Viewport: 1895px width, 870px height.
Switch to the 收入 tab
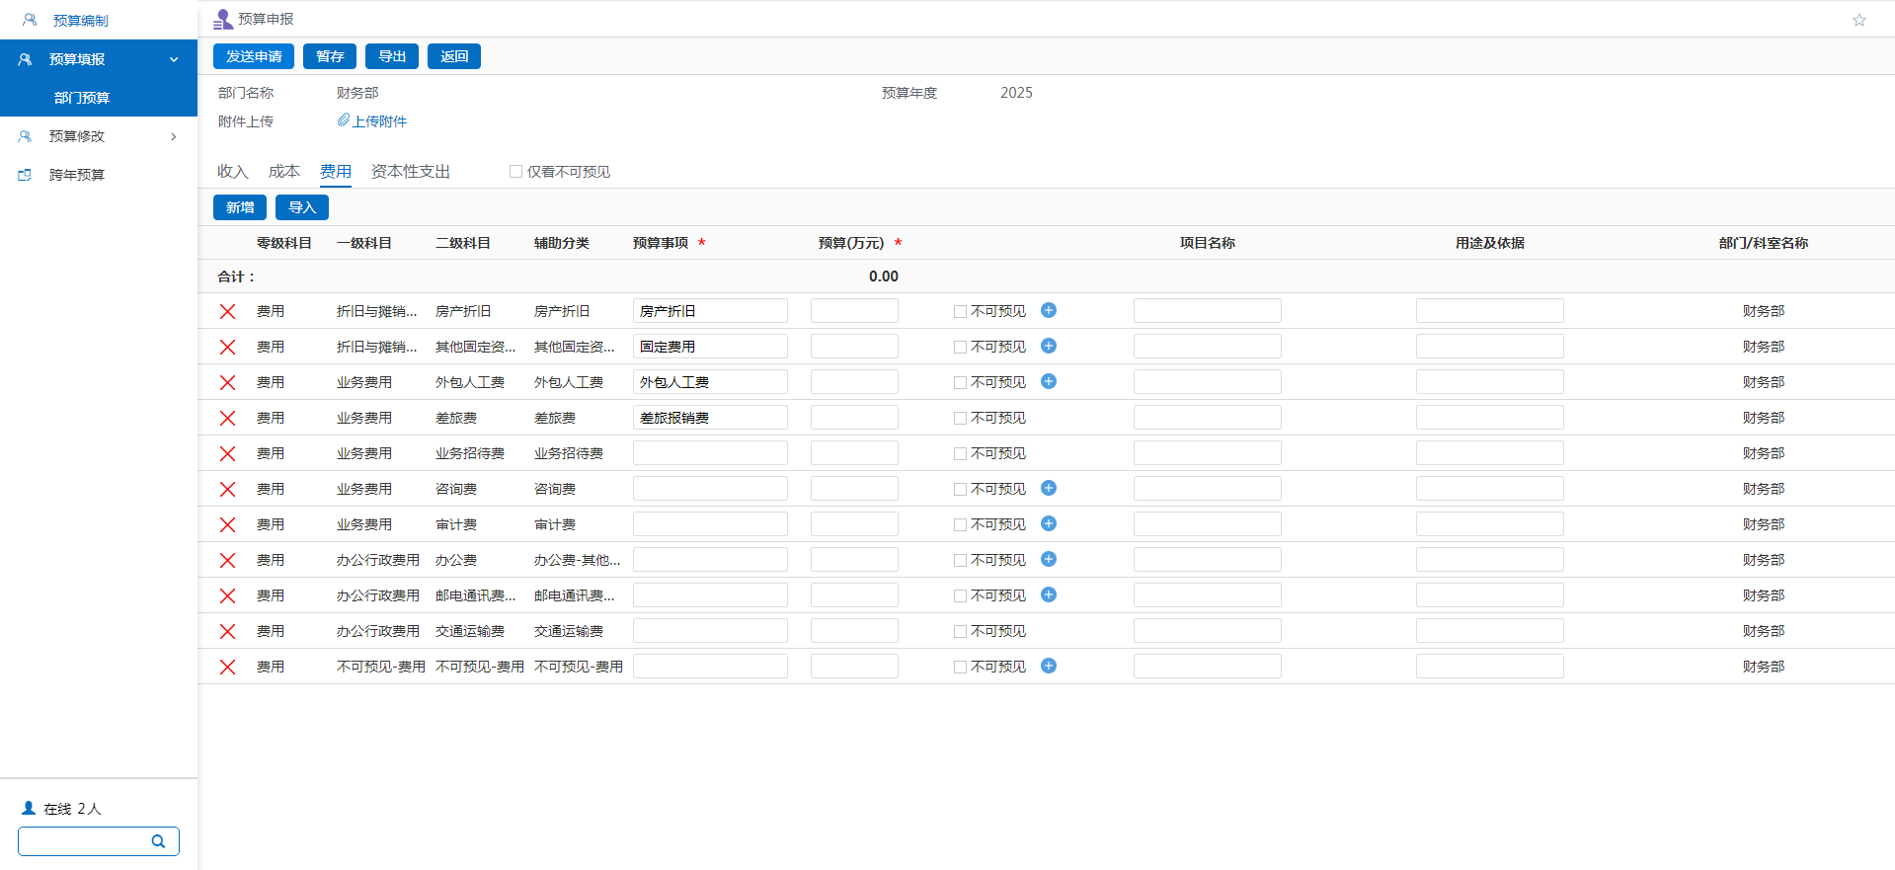point(232,172)
